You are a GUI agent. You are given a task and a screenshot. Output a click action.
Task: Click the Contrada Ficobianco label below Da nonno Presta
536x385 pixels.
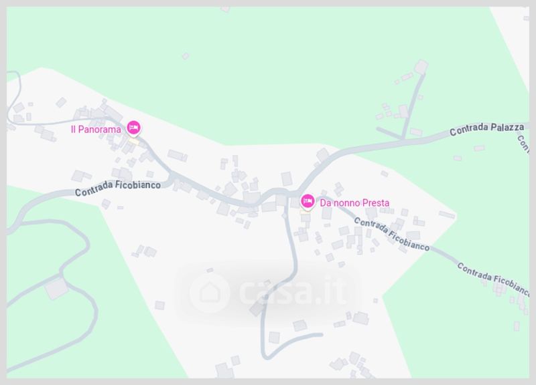point(392,234)
